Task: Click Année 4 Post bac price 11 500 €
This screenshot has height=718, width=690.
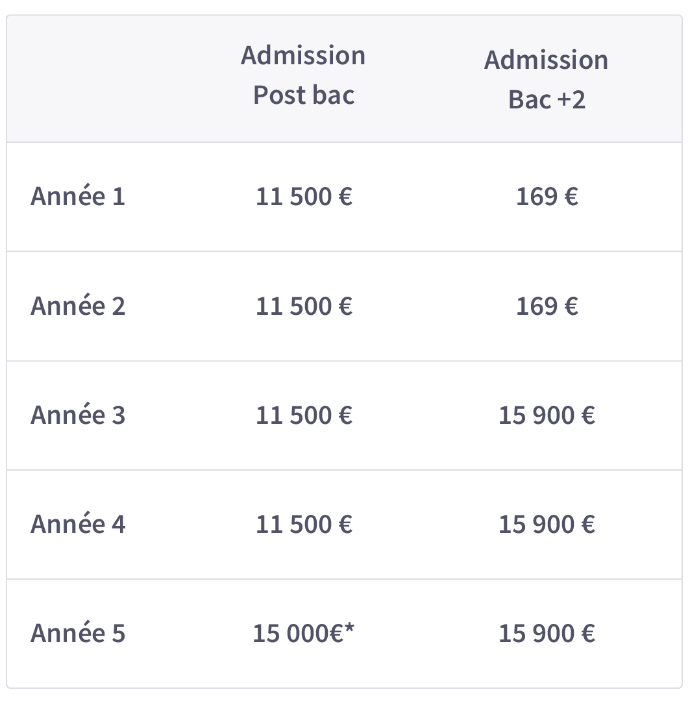Action: pyautogui.click(x=304, y=524)
